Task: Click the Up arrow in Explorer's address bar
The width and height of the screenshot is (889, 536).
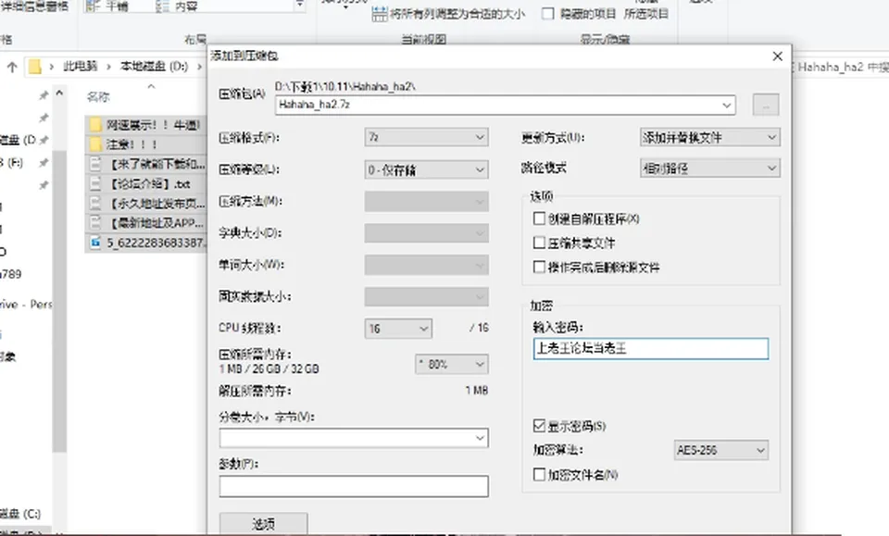Action: [12, 67]
